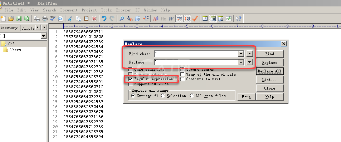341x142 pixels.
Task: Open the Find what history dropdown
Action: coord(241,54)
